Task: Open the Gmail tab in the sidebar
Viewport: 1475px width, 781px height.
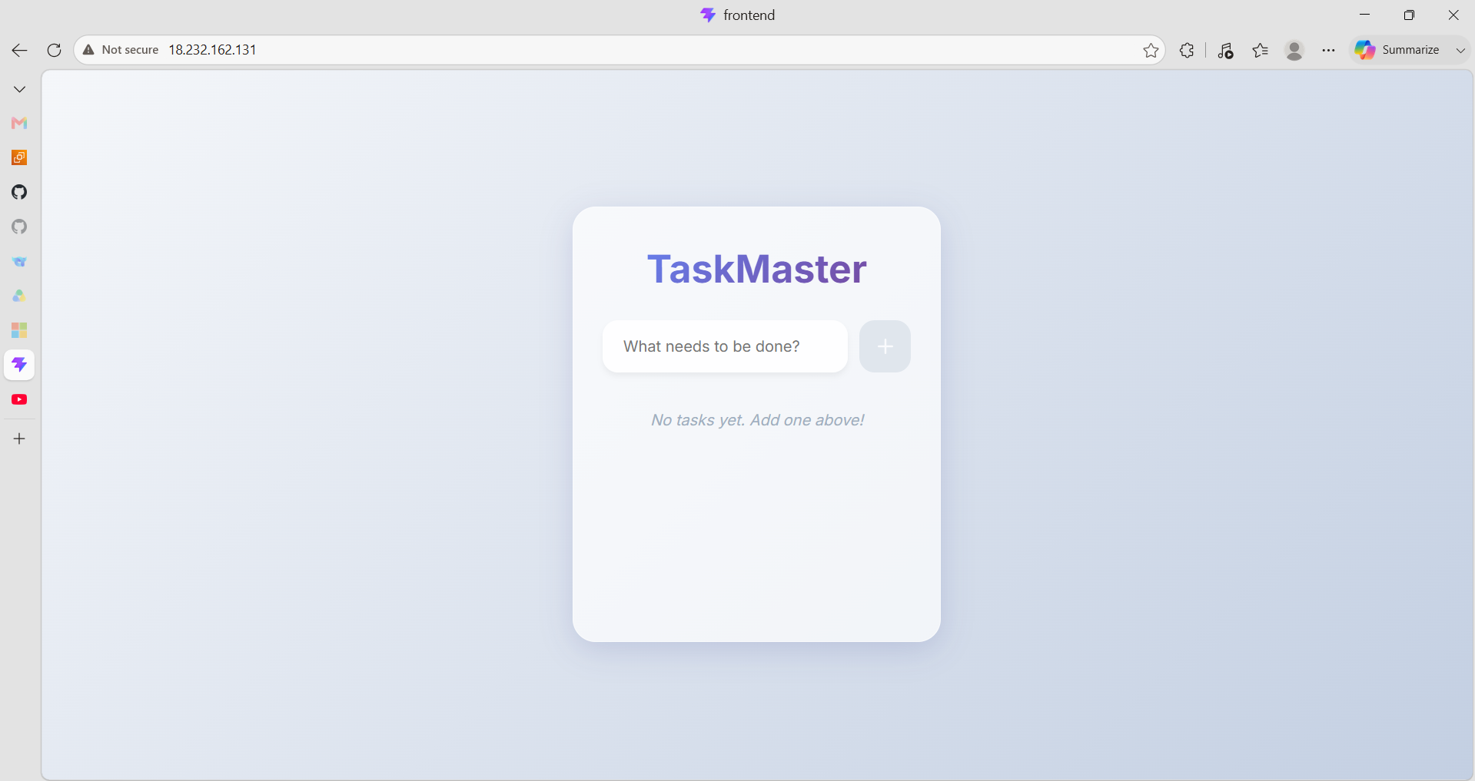Action: click(19, 123)
